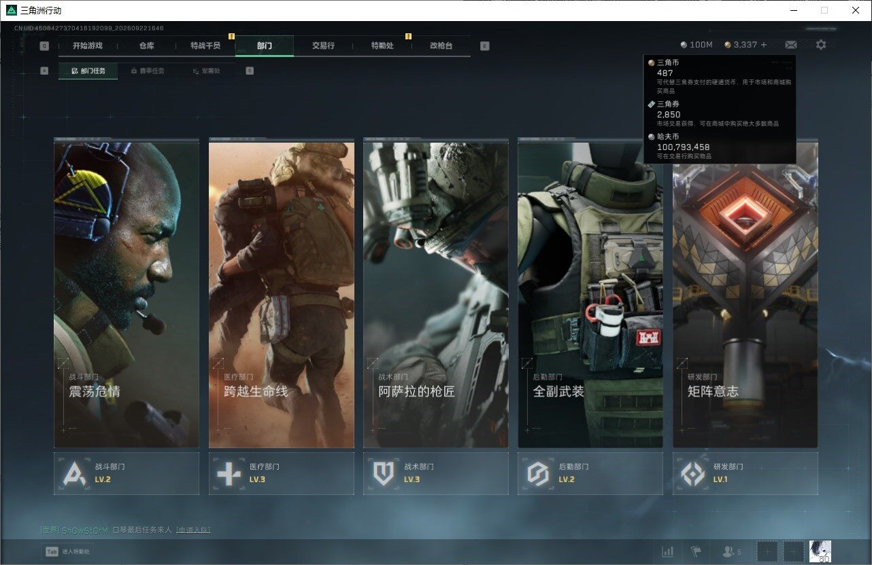
Task: Minimize the 三角洲行动 window
Action: tap(794, 10)
